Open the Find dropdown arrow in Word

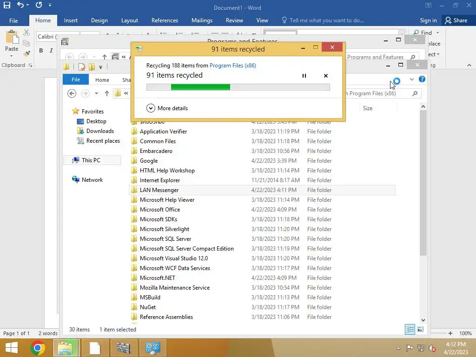437,33
